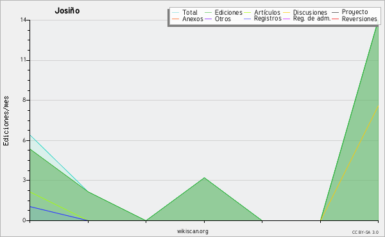Click the 'Ediciones' legend label
385x237 pixels.
point(228,12)
